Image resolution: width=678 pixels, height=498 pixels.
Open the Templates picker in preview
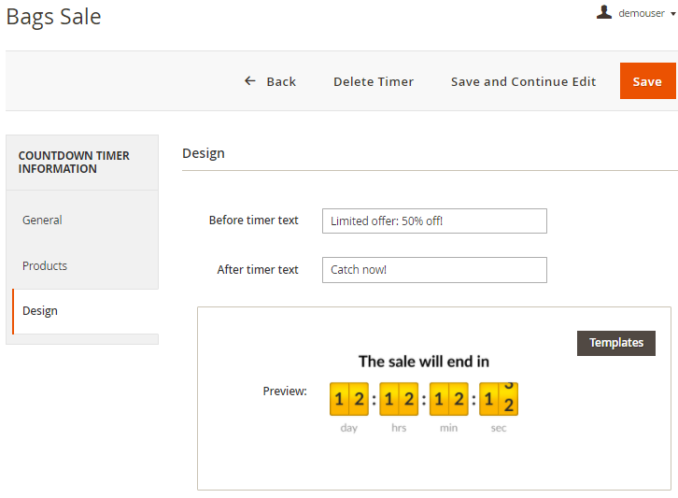[x=615, y=343]
